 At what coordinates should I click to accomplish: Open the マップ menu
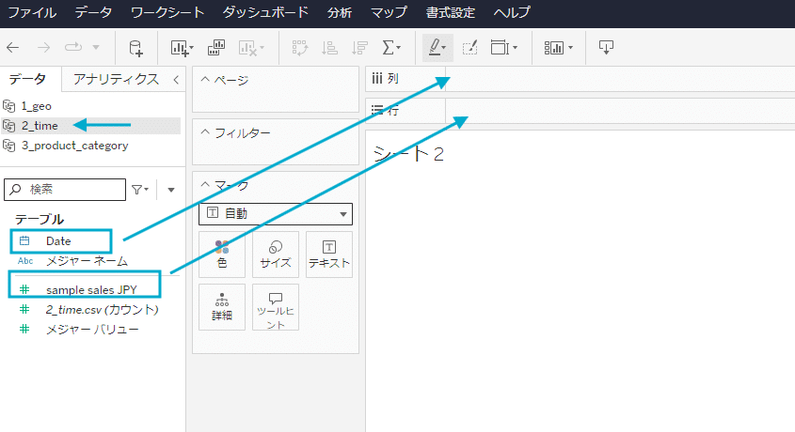pyautogui.click(x=389, y=12)
